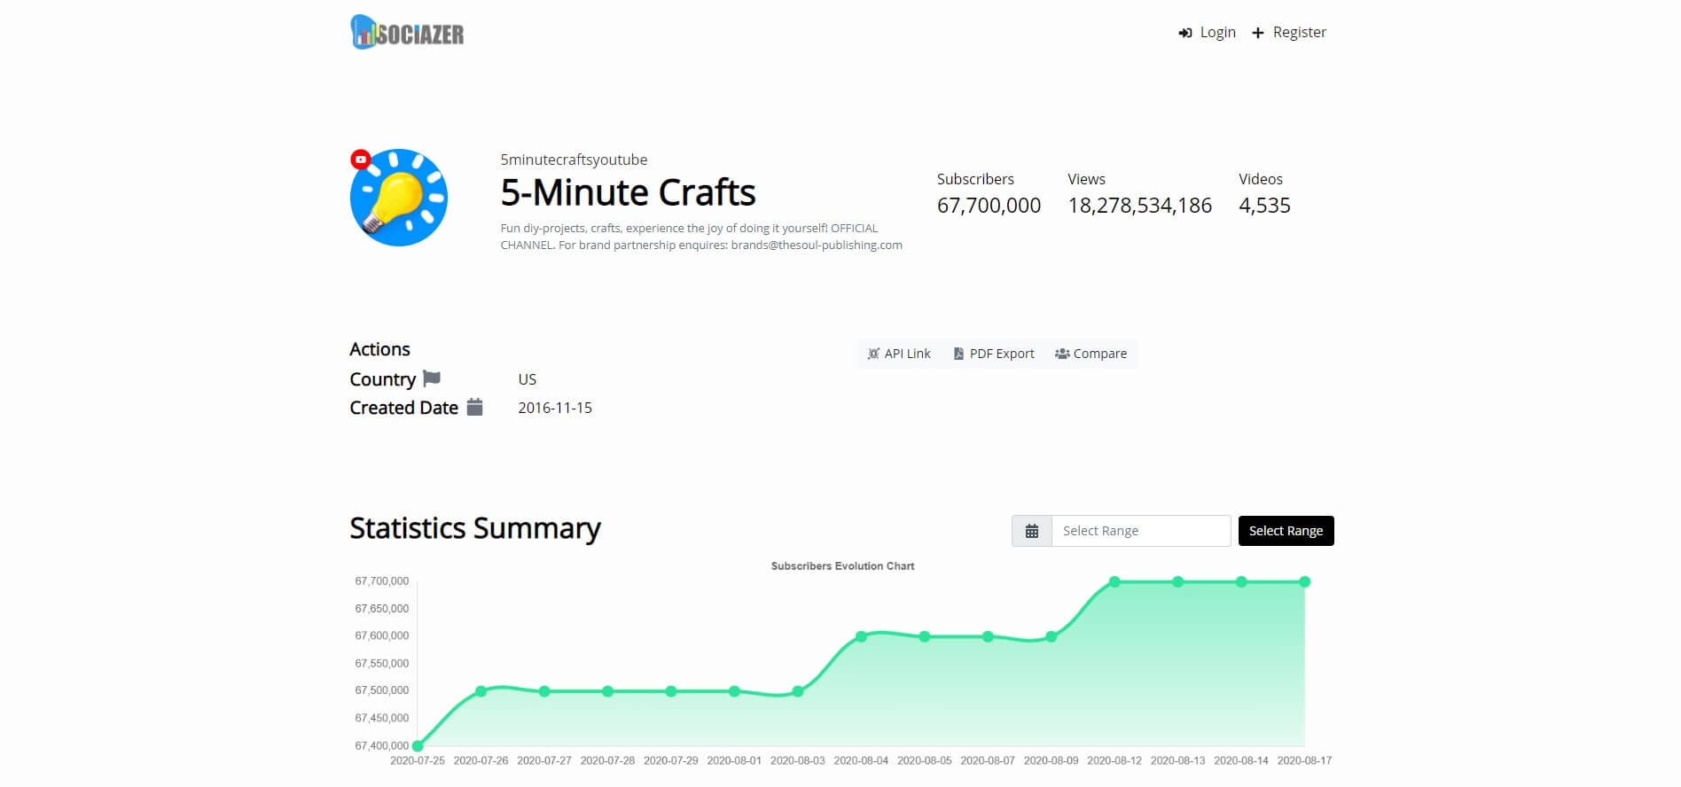Click the created date 2016-11-15
This screenshot has width=1681, height=787.
tap(555, 408)
